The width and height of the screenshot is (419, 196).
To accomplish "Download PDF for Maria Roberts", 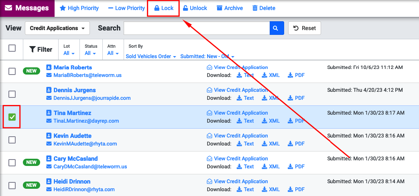I will pos(296,75).
